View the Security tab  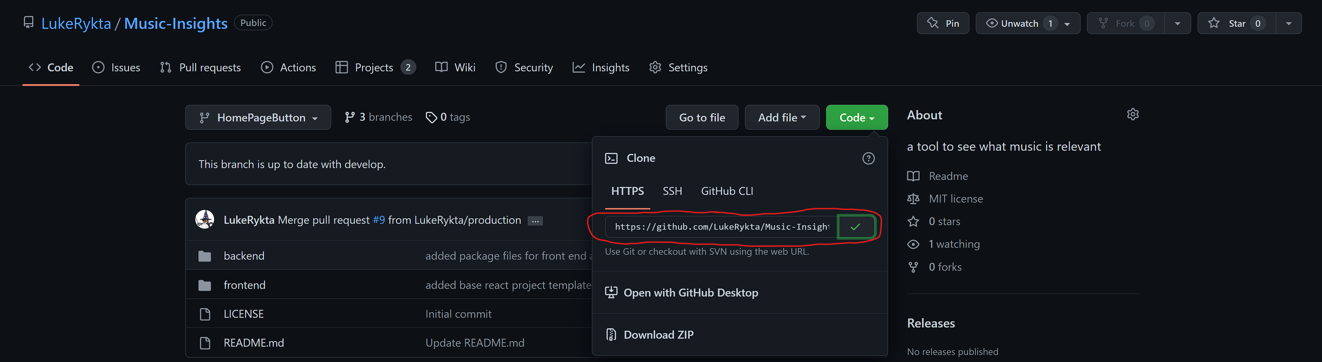pos(524,67)
